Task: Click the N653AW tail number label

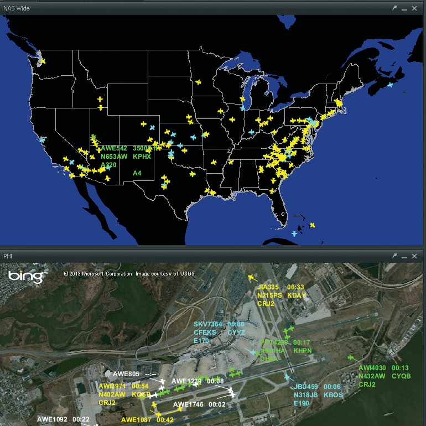Action: (114, 157)
